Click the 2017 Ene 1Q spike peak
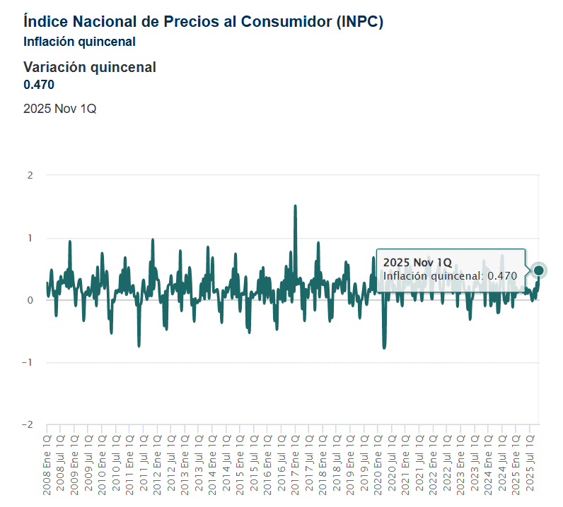The width and height of the screenshot is (563, 507). 295,206
